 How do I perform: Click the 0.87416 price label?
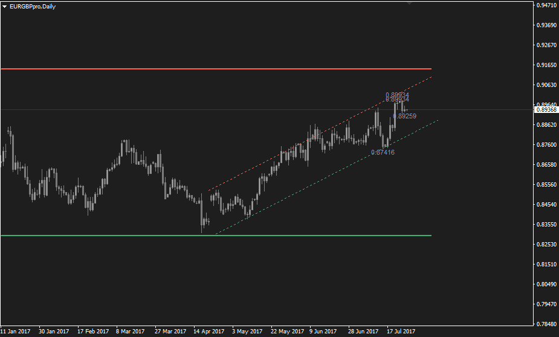(x=383, y=152)
